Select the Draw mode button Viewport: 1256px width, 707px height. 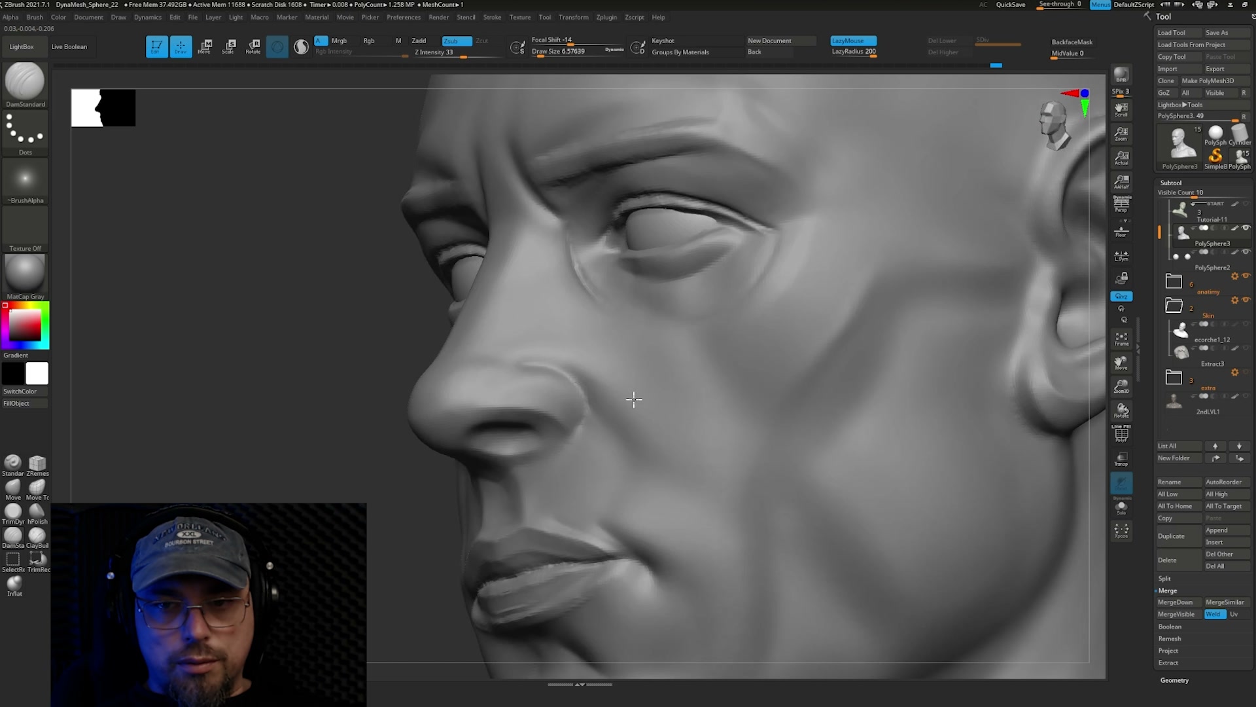181,46
